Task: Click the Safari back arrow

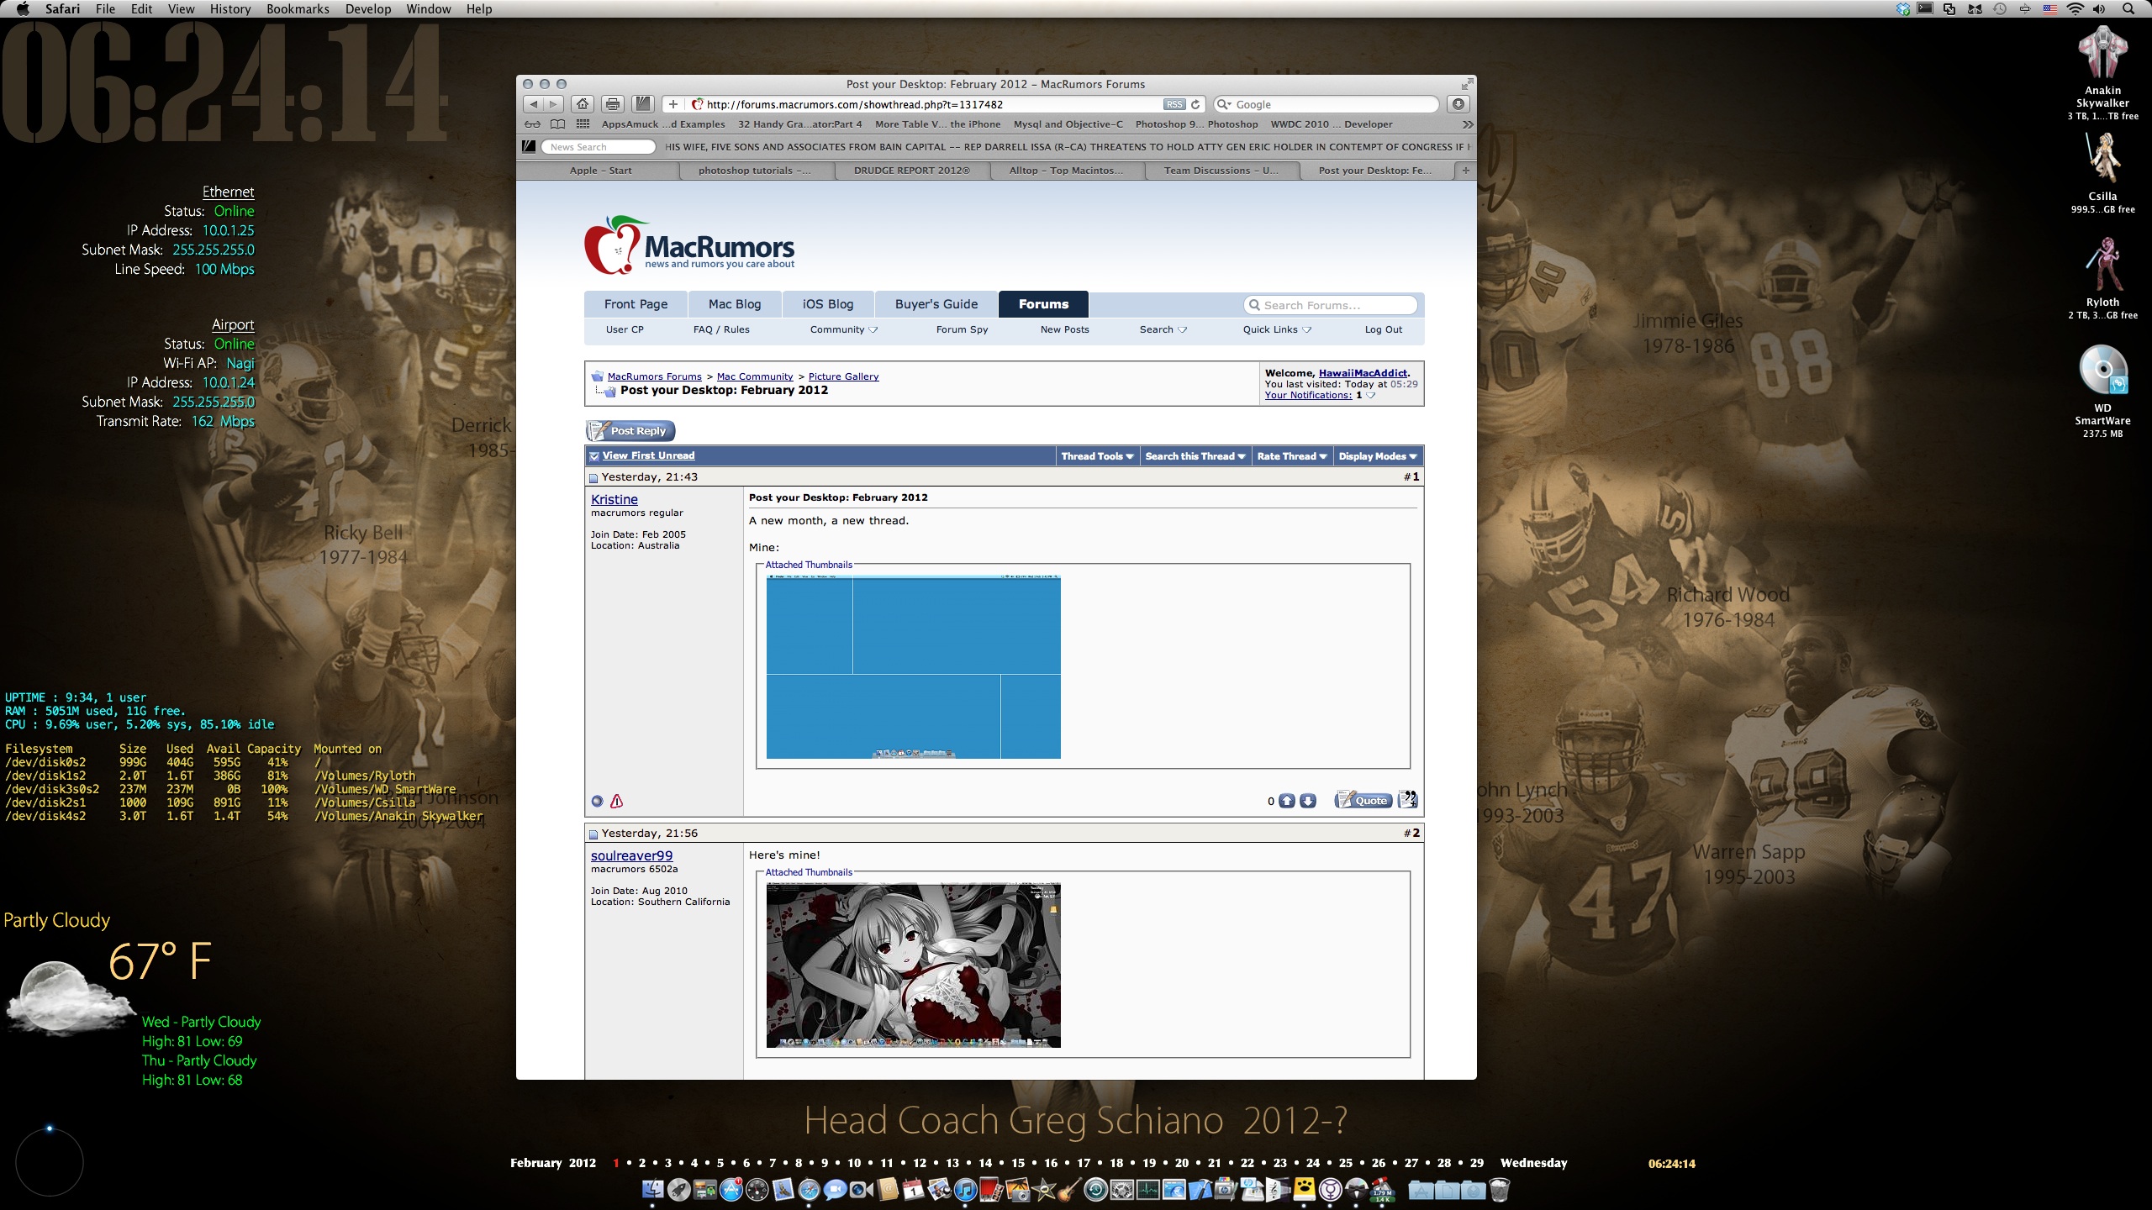Action: [x=533, y=104]
